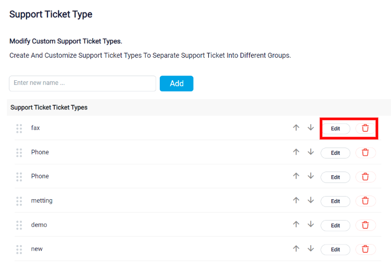
Task: Click drag handle beside metting
Action: coord(19,201)
